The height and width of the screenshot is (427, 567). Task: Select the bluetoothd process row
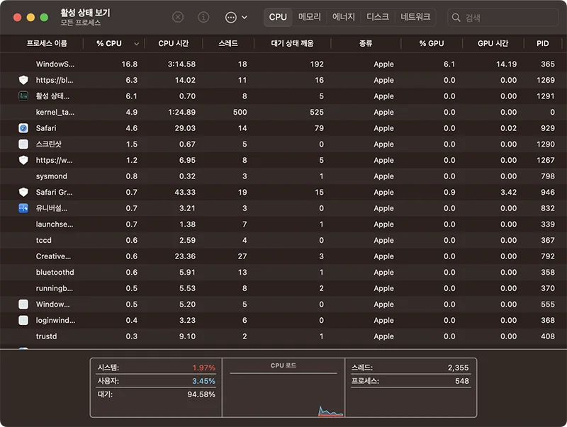(x=283, y=272)
